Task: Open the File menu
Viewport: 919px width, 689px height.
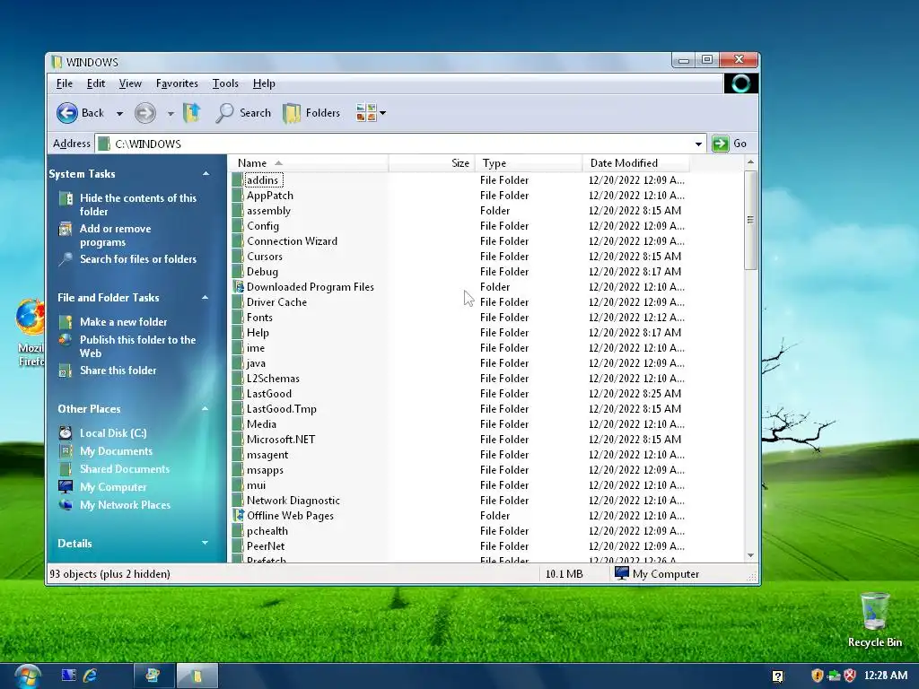Action: point(65,83)
